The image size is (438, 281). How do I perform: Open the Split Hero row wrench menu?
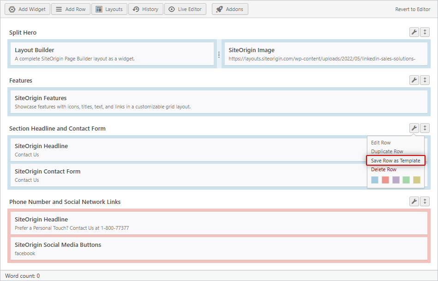(x=414, y=32)
